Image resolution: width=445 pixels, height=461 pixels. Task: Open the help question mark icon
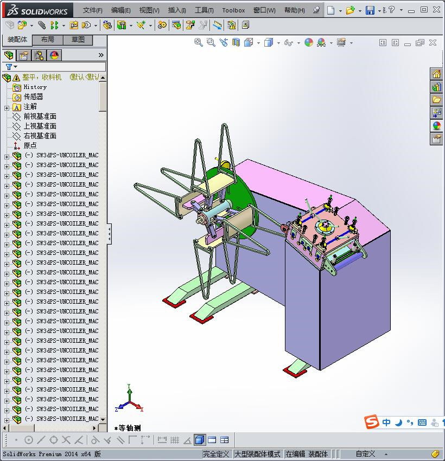(x=391, y=10)
